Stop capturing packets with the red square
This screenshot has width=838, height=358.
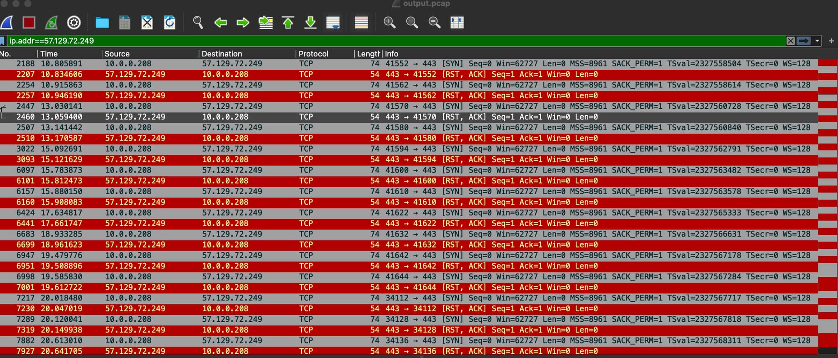pos(29,22)
